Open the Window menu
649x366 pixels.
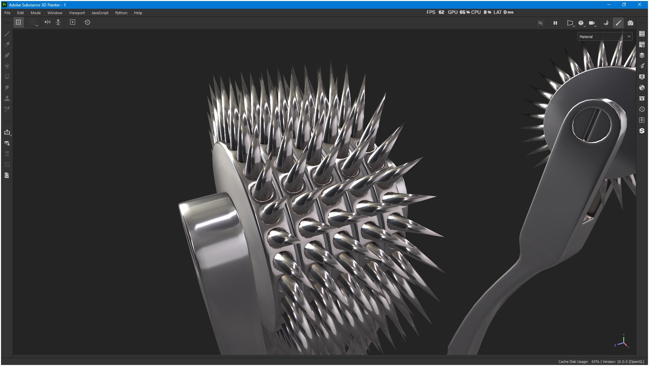55,13
